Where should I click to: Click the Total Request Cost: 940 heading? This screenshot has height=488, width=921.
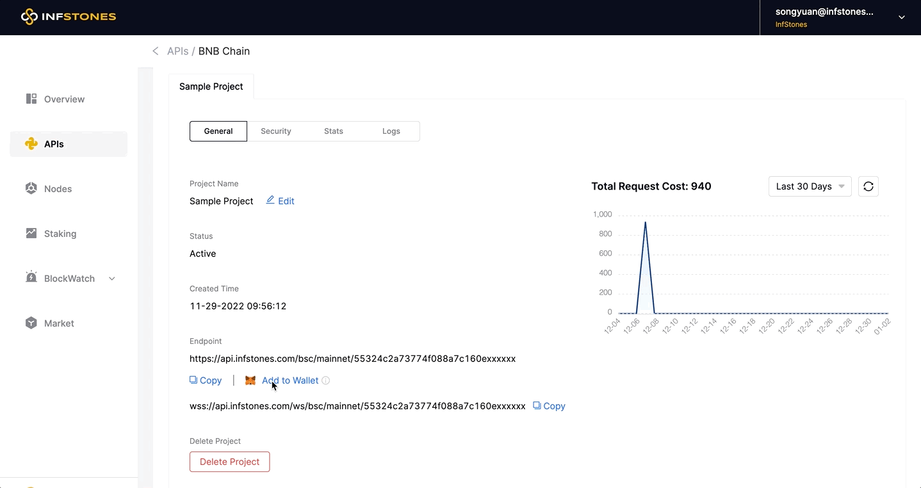[x=651, y=186]
